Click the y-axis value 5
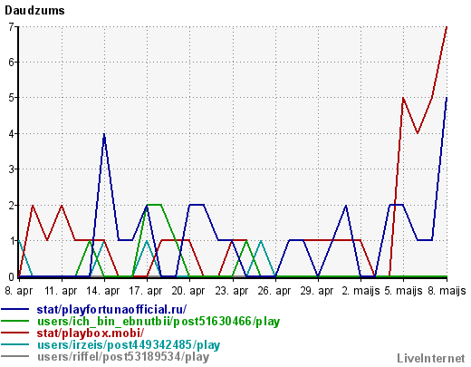 coord(12,98)
